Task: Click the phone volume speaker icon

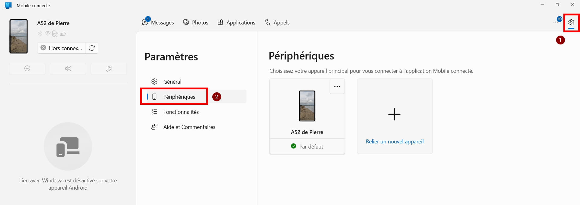Action: 68,69
